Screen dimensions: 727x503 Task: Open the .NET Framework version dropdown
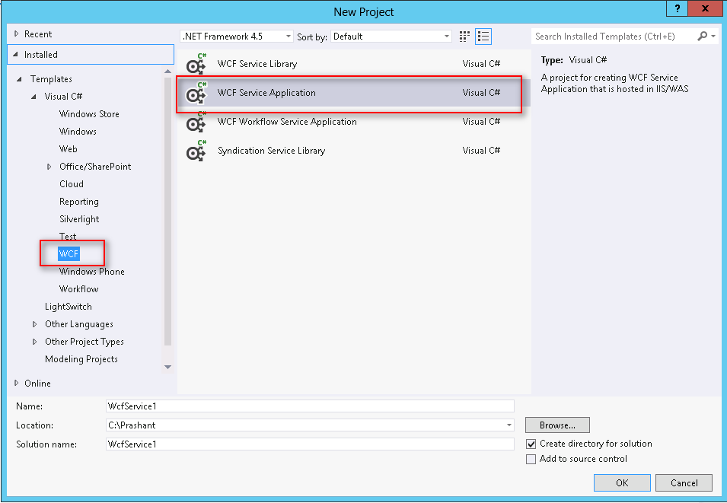pyautogui.click(x=237, y=37)
